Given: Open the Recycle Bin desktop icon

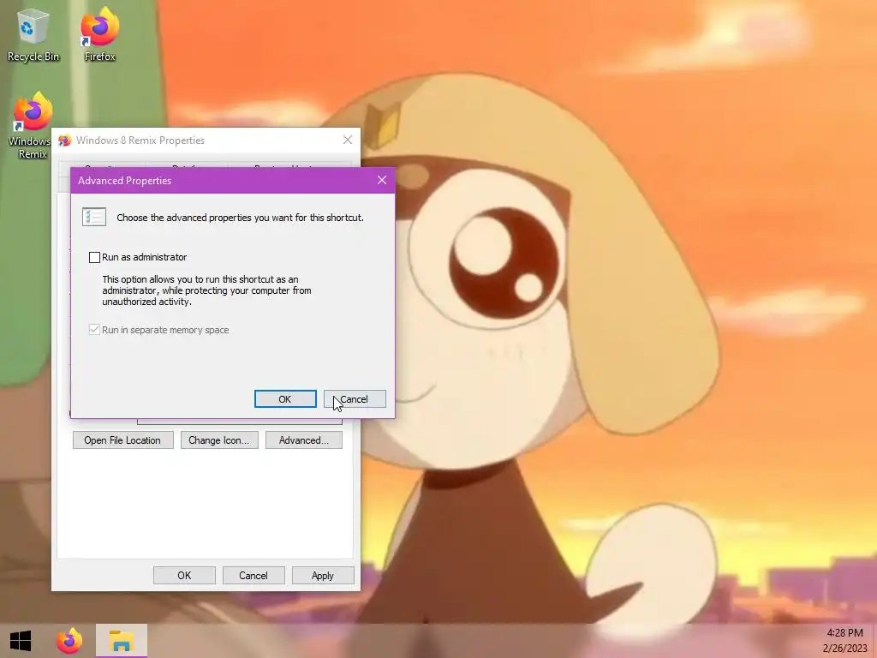Looking at the screenshot, I should coord(33,34).
